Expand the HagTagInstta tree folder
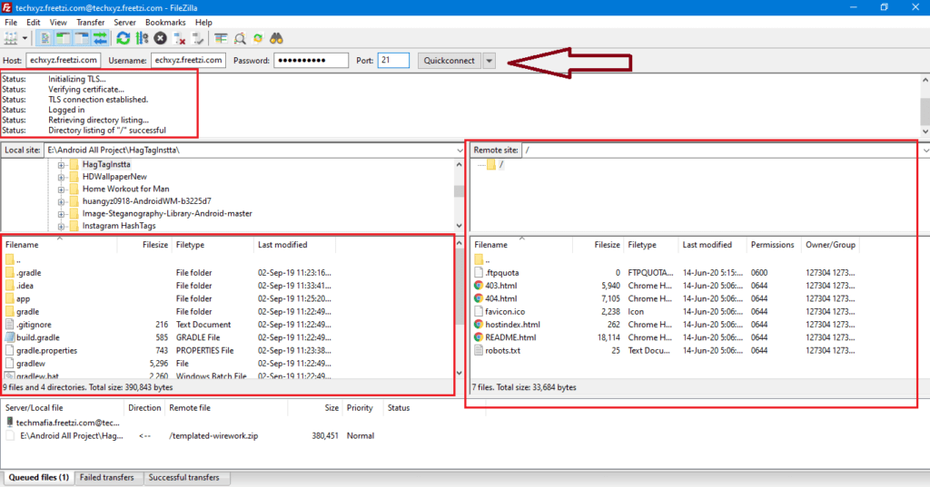Viewport: 930px width, 487px height. pyautogui.click(x=61, y=165)
